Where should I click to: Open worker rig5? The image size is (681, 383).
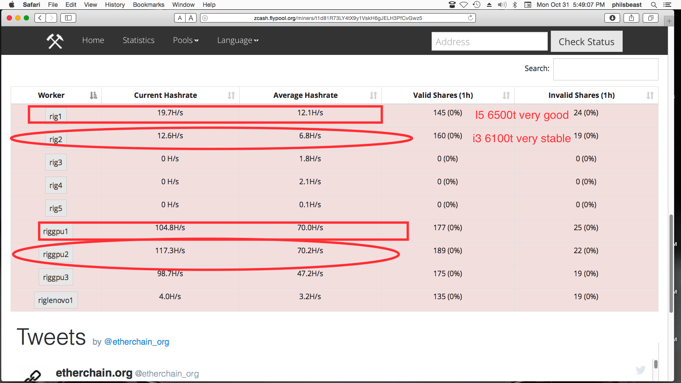tap(56, 208)
